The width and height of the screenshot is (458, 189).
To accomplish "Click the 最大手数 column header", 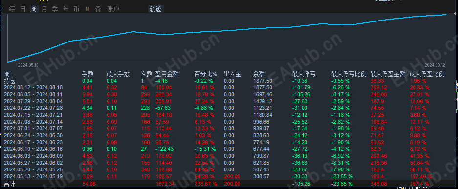I will coord(118,74).
